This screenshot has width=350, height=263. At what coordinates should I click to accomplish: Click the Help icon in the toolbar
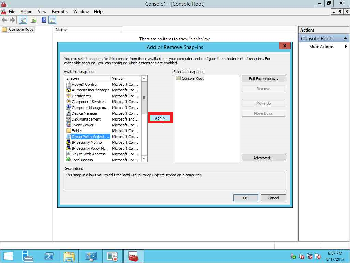[44, 20]
